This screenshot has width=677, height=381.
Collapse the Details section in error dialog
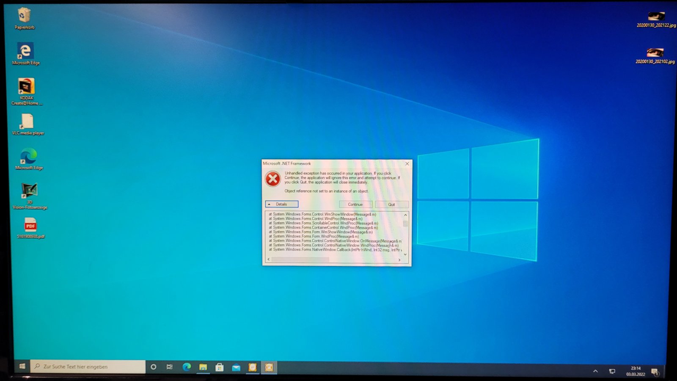tap(282, 204)
